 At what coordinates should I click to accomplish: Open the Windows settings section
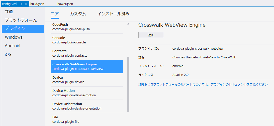pyautogui.click(x=14, y=37)
